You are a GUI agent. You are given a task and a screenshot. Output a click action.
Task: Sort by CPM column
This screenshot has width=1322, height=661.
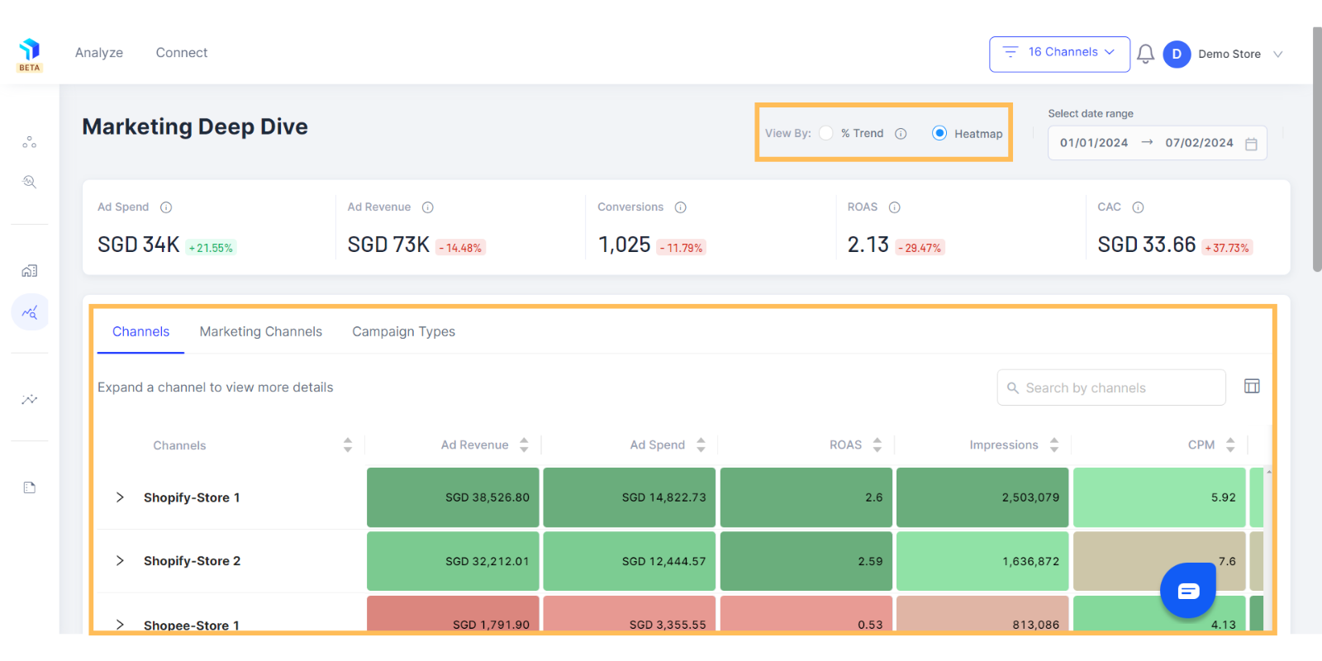1230,445
